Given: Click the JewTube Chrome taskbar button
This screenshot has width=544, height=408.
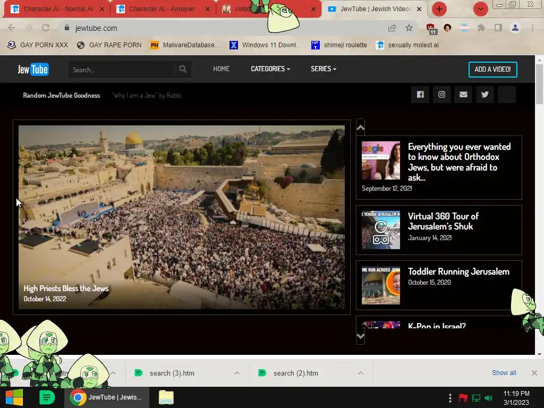Looking at the screenshot, I should (x=107, y=397).
